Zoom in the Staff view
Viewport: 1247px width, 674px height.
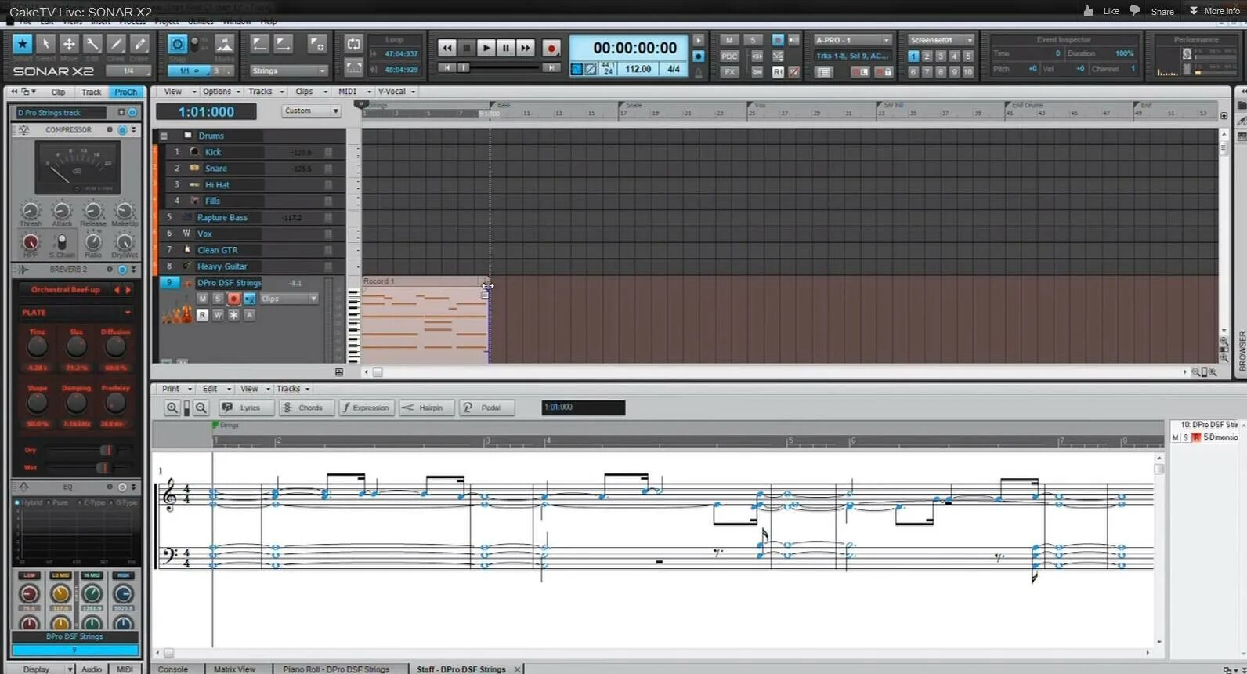coord(172,408)
